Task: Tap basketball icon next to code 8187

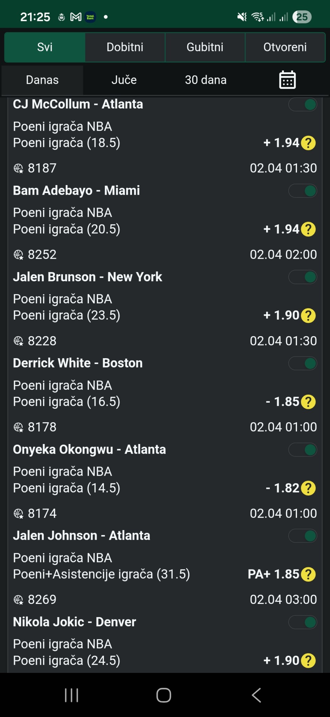Action: click(18, 169)
